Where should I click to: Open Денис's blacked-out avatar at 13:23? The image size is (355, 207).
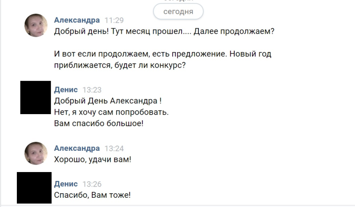35,97
